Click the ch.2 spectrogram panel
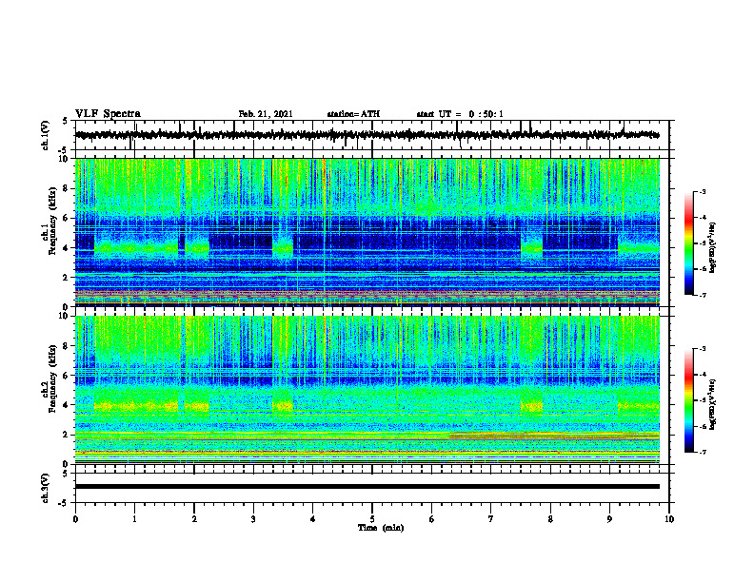This screenshot has width=754, height=582. pyautogui.click(x=367, y=390)
